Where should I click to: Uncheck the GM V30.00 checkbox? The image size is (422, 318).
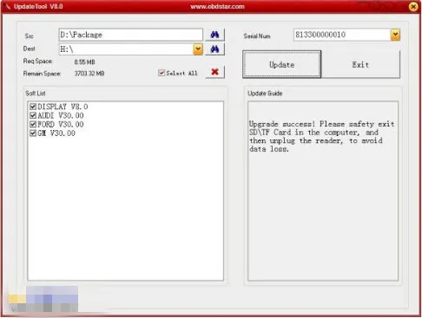(33, 133)
